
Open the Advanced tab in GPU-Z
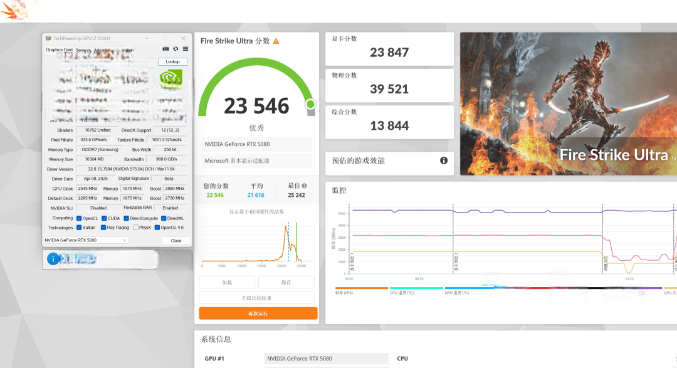100,50
